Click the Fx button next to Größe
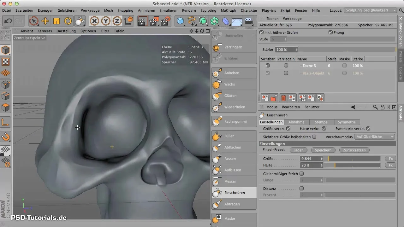Image resolution: width=404 pixels, height=227 pixels. [x=390, y=159]
